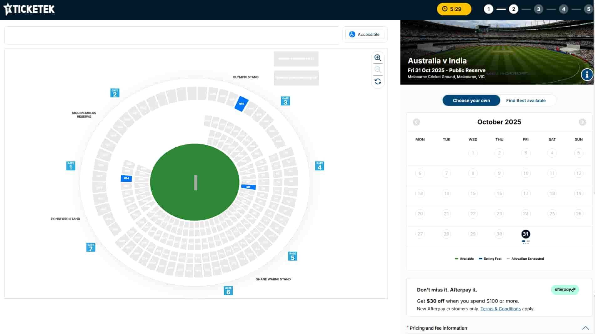Select step 2 in the progress indicator
The image size is (595, 334).
pyautogui.click(x=513, y=9)
